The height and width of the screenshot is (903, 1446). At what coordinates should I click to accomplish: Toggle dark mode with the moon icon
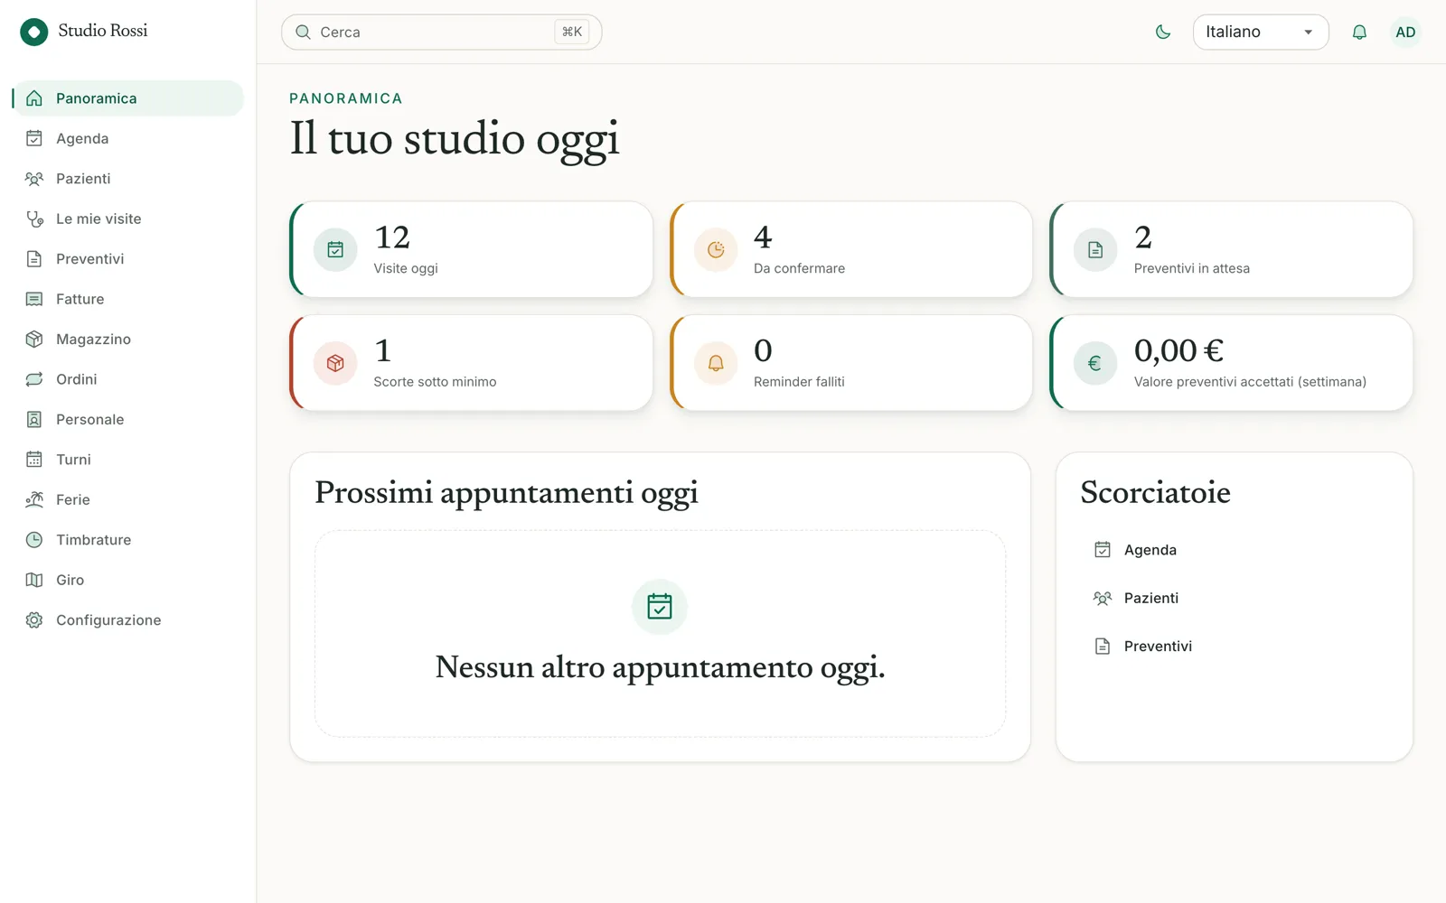tap(1163, 32)
